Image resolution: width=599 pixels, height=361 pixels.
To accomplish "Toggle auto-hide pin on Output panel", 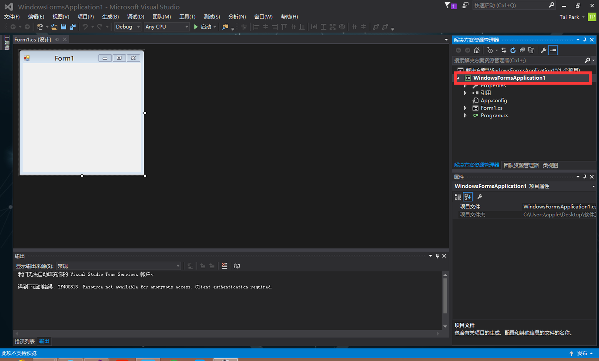I will tap(437, 256).
